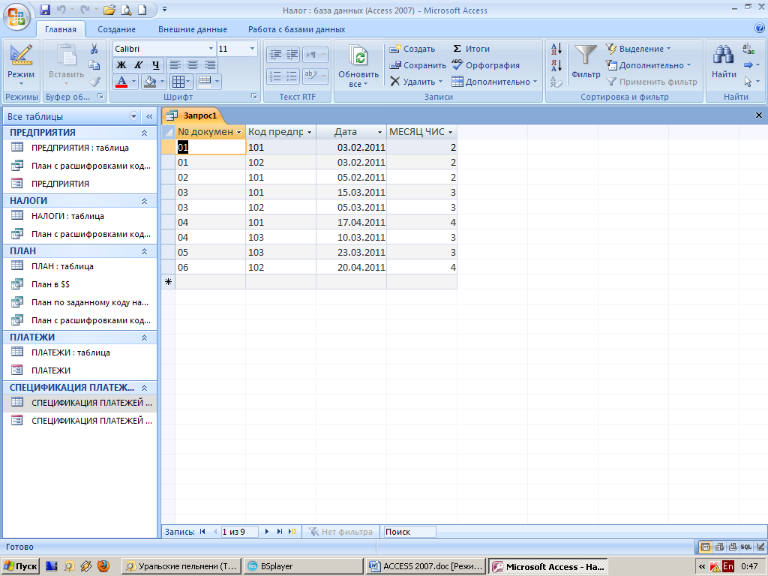Switch to SQL view in status bar
768x576 pixels.
point(746,547)
